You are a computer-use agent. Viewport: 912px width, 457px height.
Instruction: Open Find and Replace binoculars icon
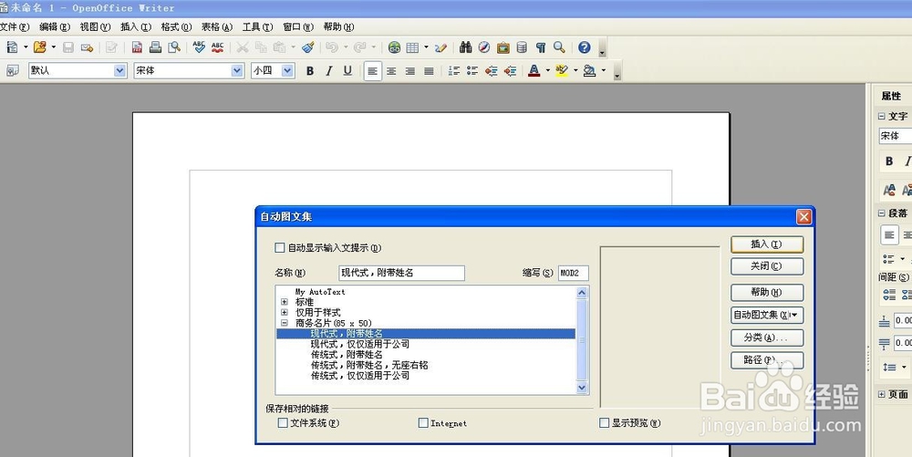[x=466, y=47]
